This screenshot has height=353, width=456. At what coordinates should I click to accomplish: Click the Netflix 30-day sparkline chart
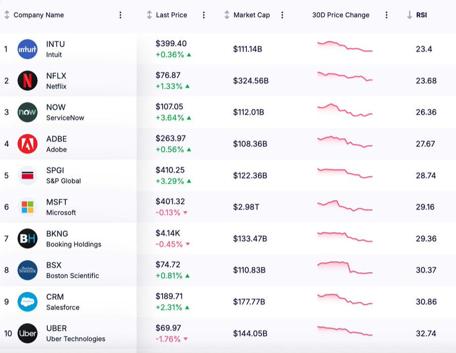tap(345, 76)
